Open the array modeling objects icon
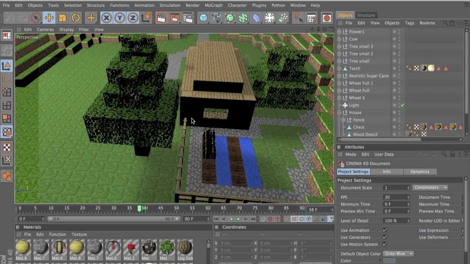The width and height of the screenshot is (470, 264). tap(243, 18)
